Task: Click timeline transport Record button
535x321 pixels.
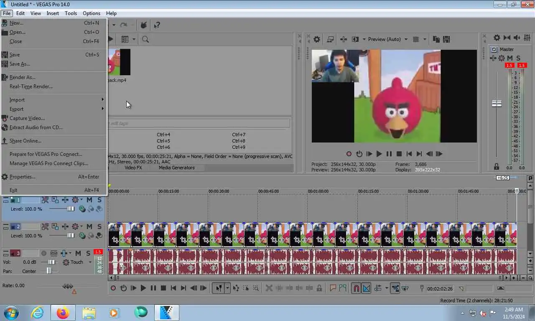Action: pos(113,288)
